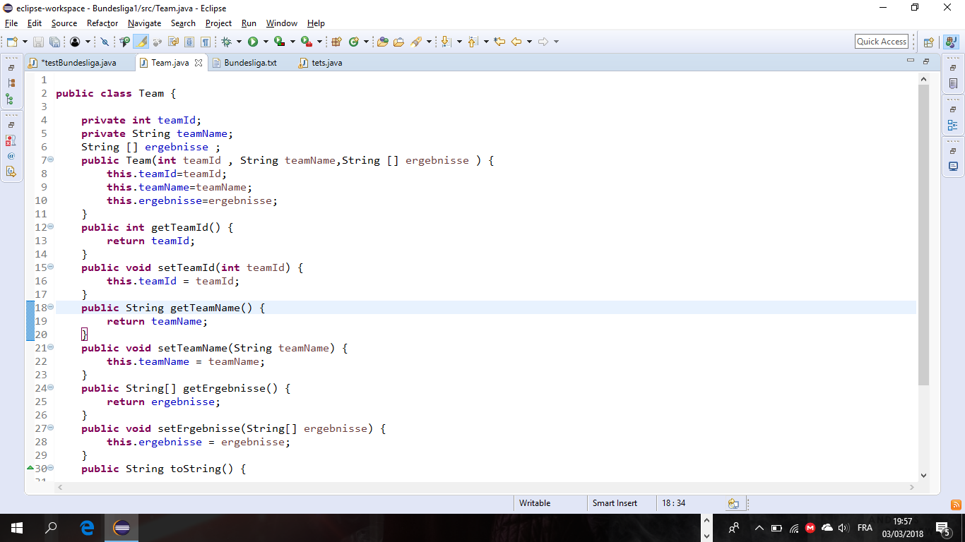Click the Javadoc @ sidebar icon
Viewport: 965px width, 542px height.
tap(11, 156)
